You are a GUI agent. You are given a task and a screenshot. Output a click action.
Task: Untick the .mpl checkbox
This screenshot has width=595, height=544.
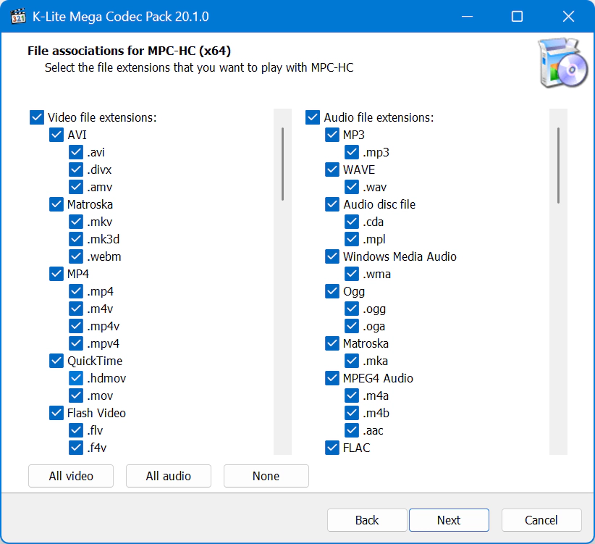coord(352,239)
